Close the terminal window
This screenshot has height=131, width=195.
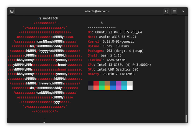point(183,11)
